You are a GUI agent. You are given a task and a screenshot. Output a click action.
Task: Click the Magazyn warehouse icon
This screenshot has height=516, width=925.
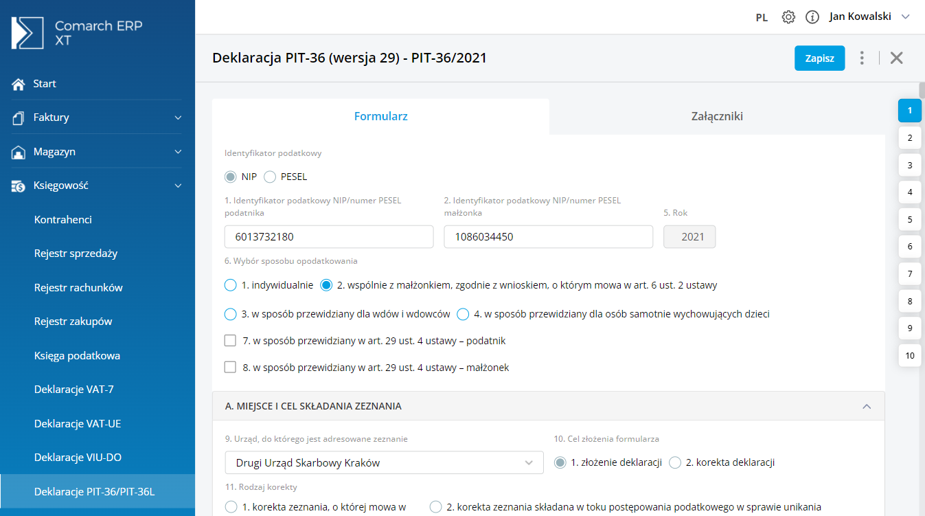19,152
